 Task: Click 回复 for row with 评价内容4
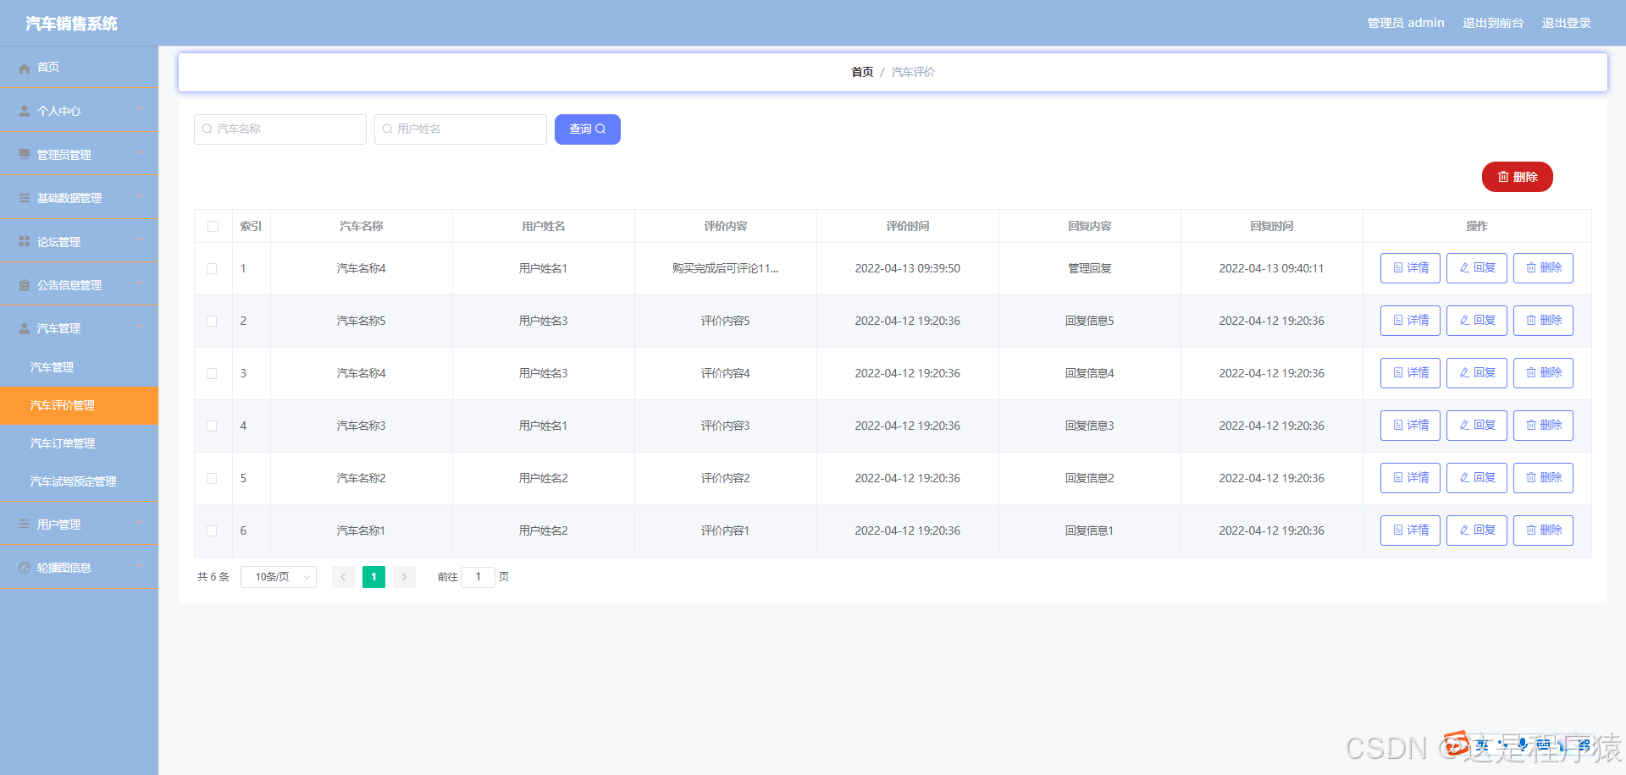click(1477, 373)
